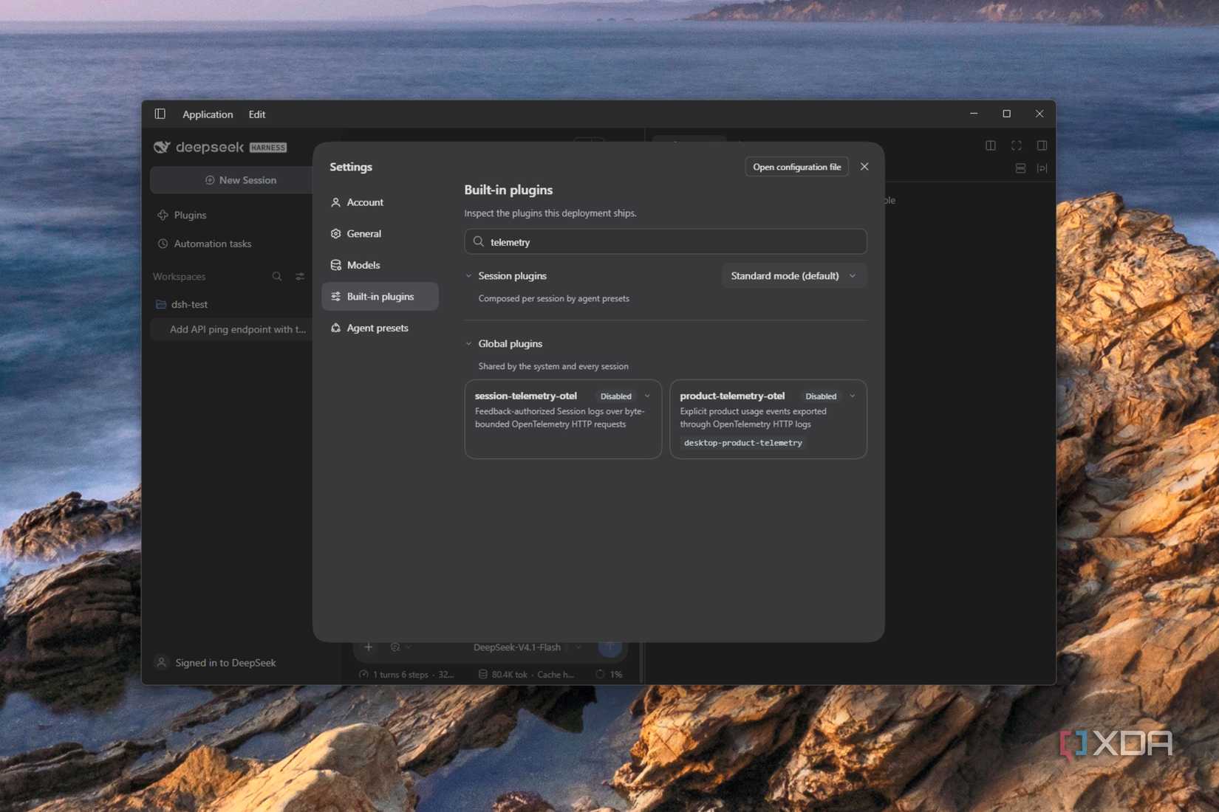Open the Standard mode (default) dropdown

click(x=793, y=276)
